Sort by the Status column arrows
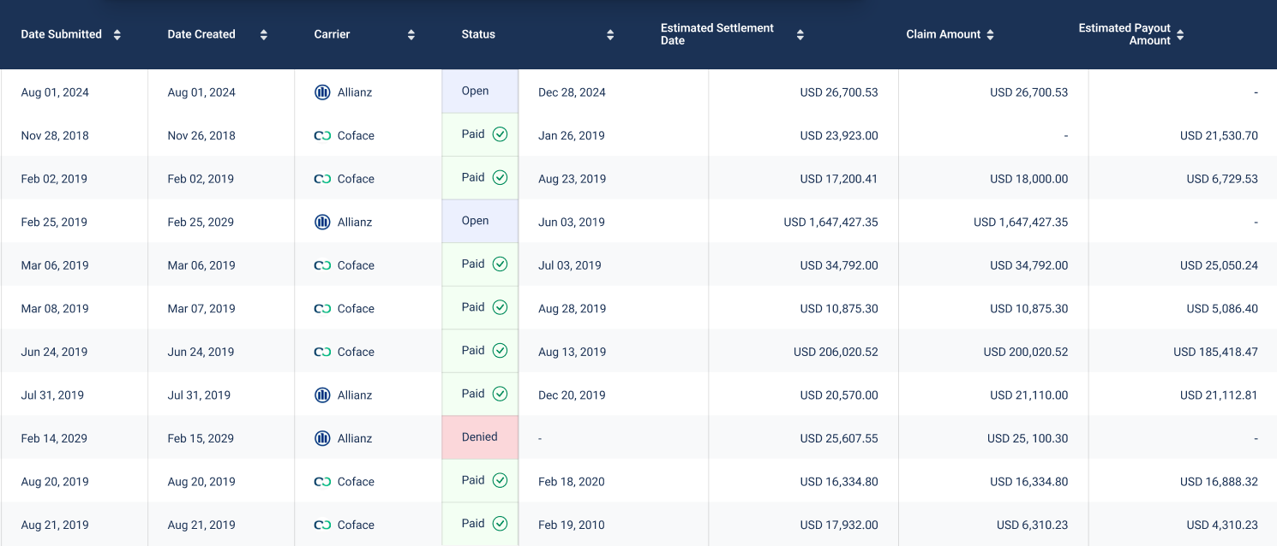This screenshot has height=546, width=1277. [x=610, y=35]
